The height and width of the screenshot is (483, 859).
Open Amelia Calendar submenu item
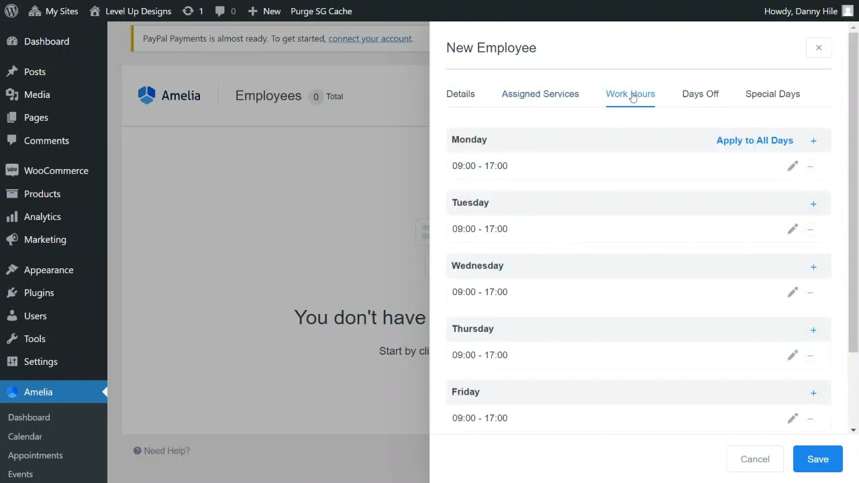[25, 436]
